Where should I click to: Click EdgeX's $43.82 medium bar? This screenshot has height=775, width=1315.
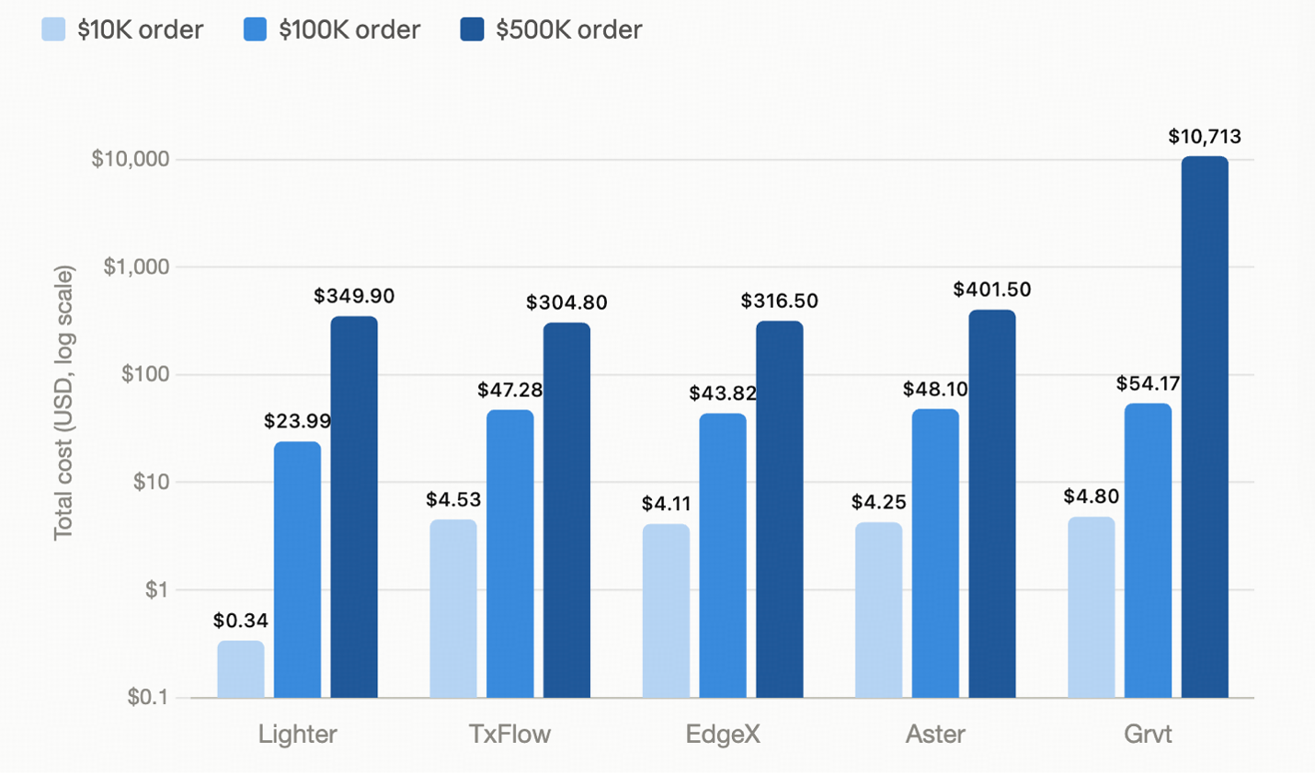[x=723, y=555]
